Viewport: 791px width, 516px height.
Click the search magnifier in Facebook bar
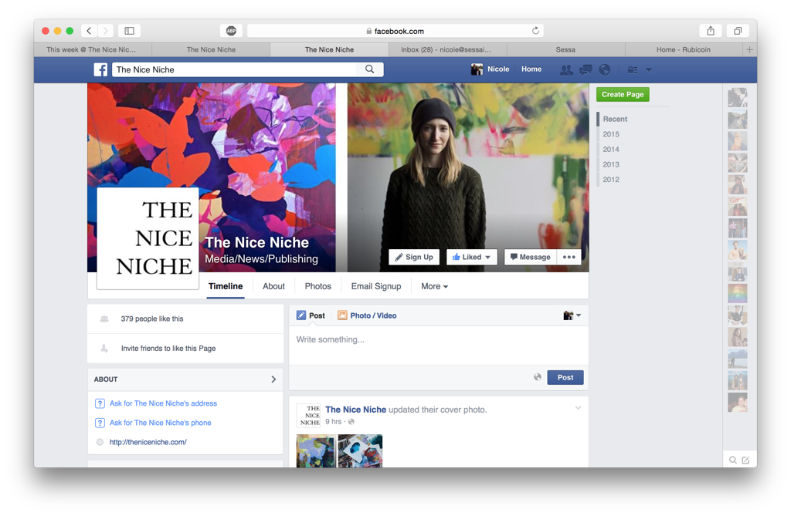point(370,69)
